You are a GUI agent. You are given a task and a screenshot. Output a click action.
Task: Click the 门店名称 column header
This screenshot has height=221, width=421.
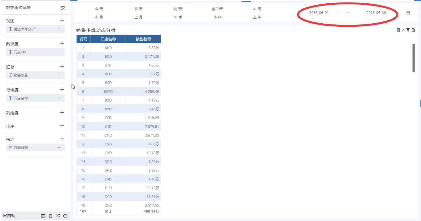108,39
